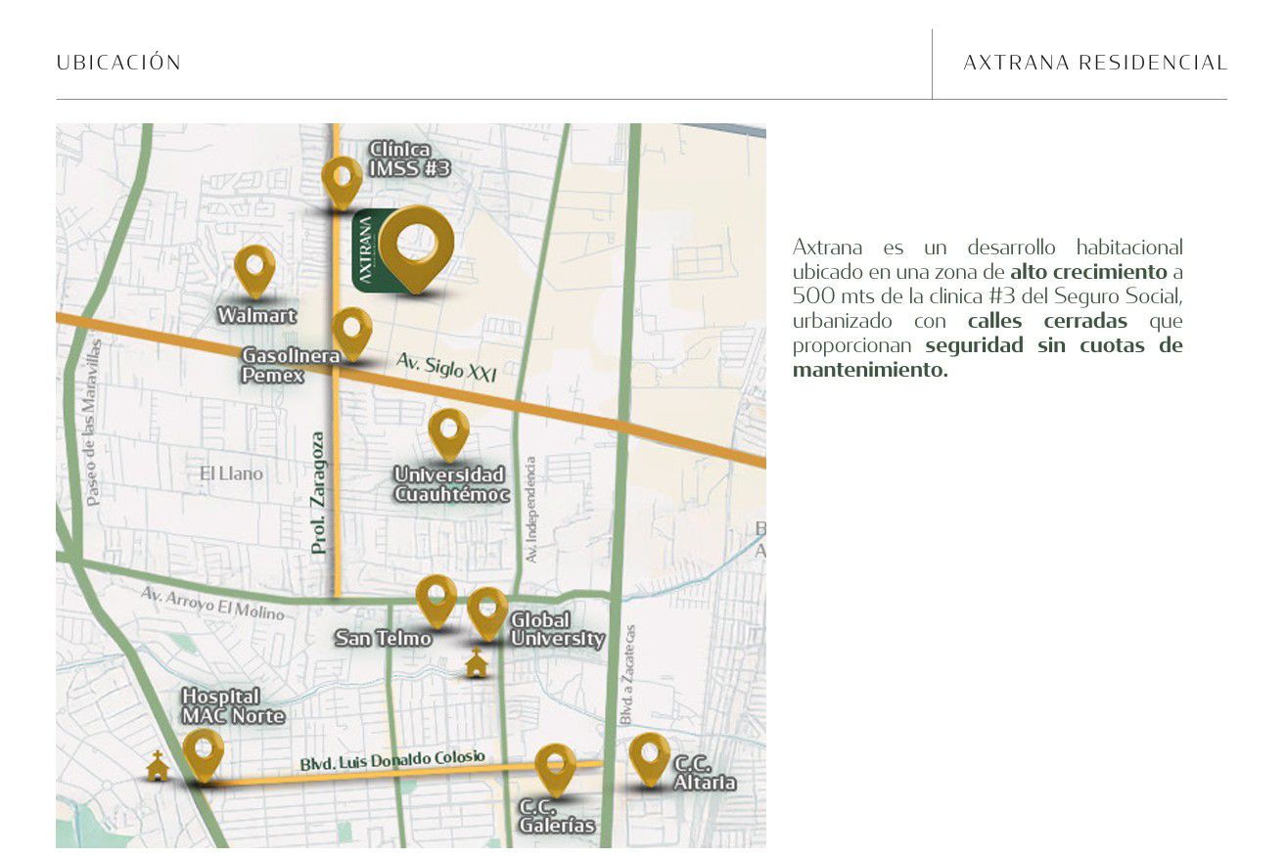1287x857 pixels.
Task: Click the Av. Siglo XXI street label
Action: (446, 369)
